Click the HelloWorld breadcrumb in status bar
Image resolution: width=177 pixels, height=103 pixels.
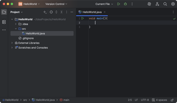[11, 100]
